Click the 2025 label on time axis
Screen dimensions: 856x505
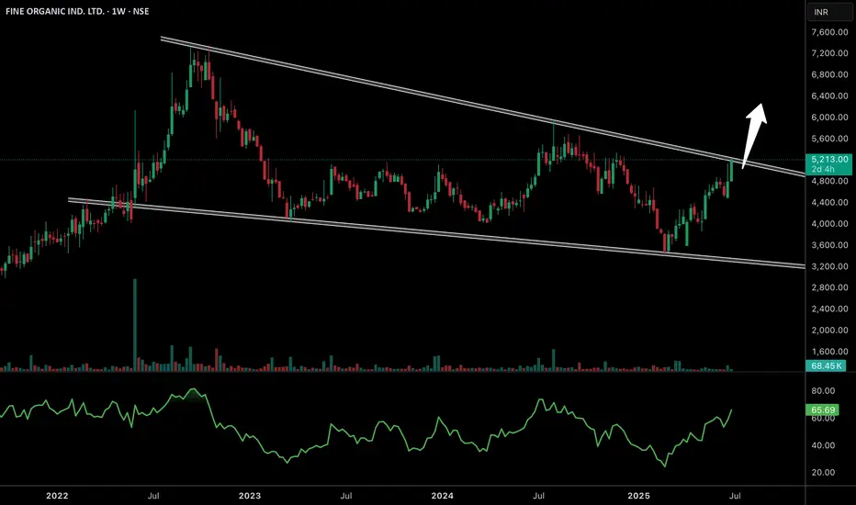point(638,496)
